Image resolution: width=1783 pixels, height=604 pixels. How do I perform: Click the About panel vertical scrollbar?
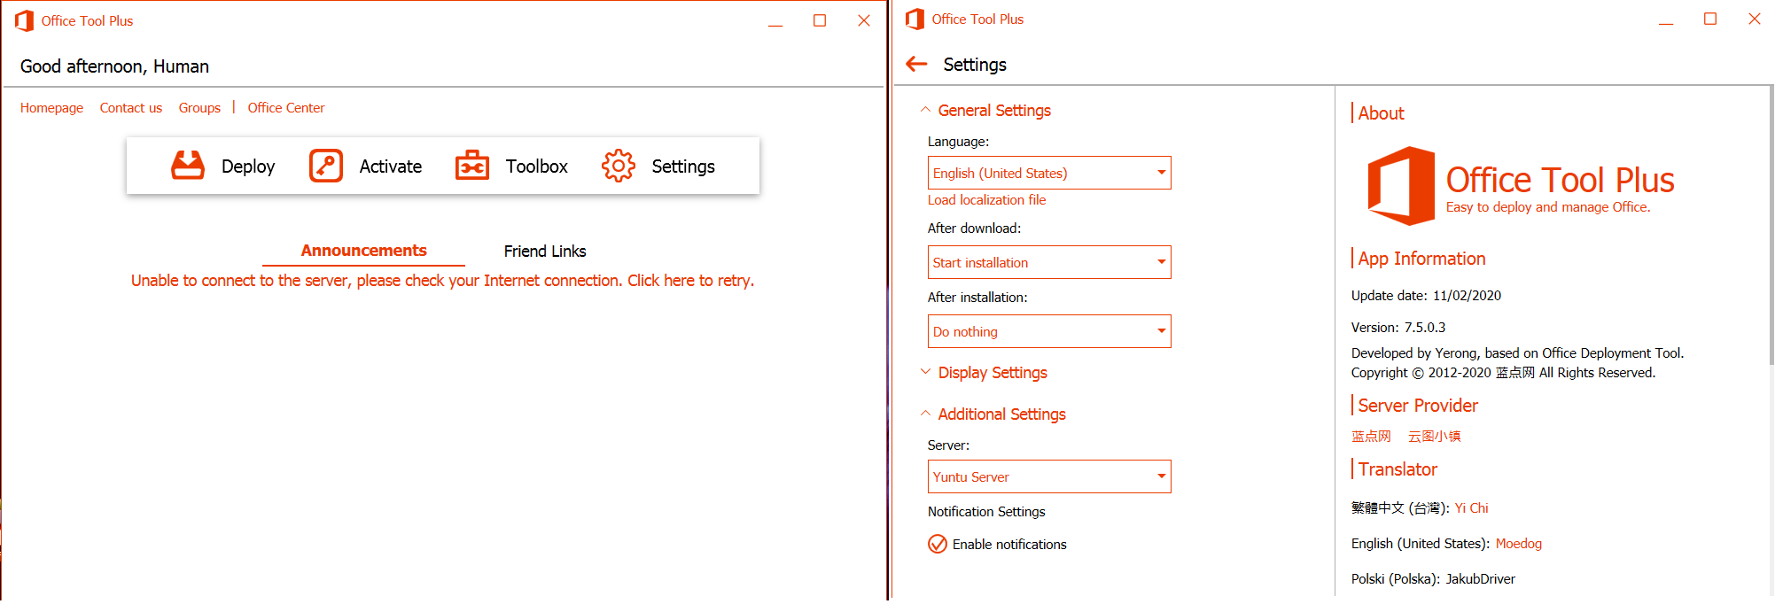1771,226
